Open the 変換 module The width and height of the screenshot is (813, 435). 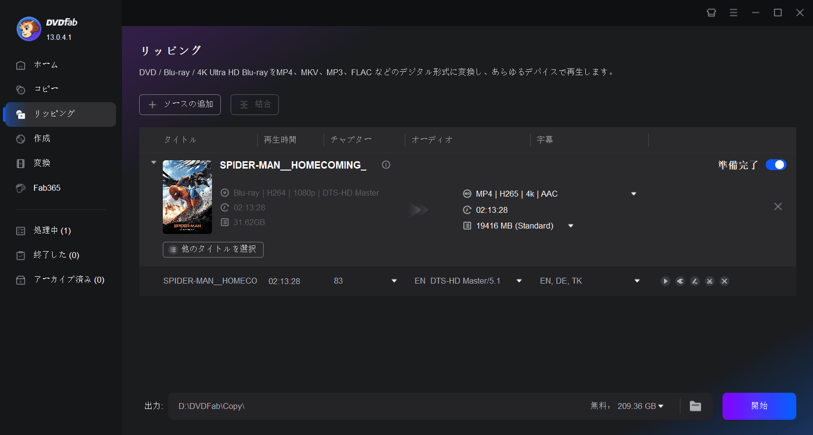point(60,163)
